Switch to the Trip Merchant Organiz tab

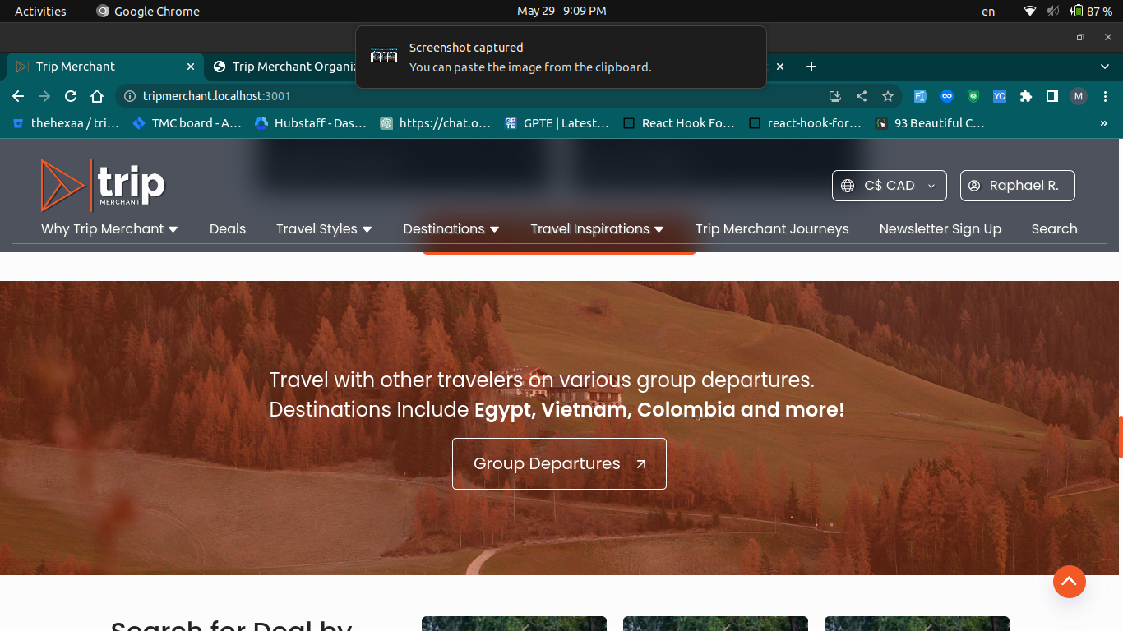(284, 67)
